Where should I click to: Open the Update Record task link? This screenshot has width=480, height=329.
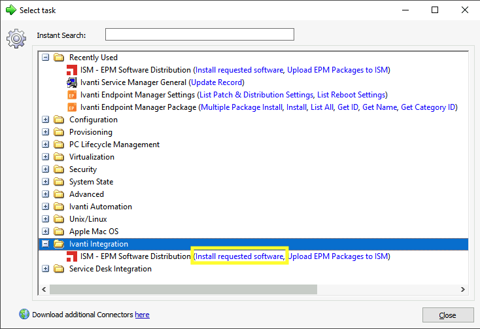click(216, 82)
